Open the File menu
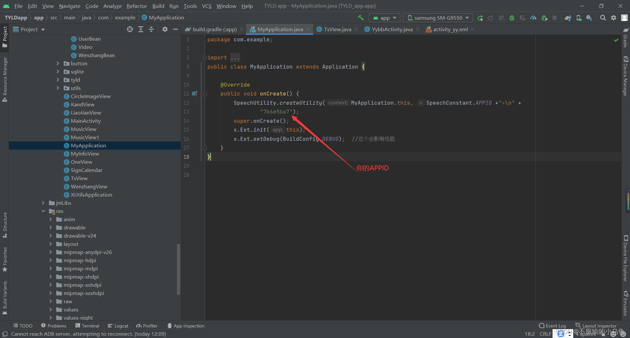 (18, 6)
